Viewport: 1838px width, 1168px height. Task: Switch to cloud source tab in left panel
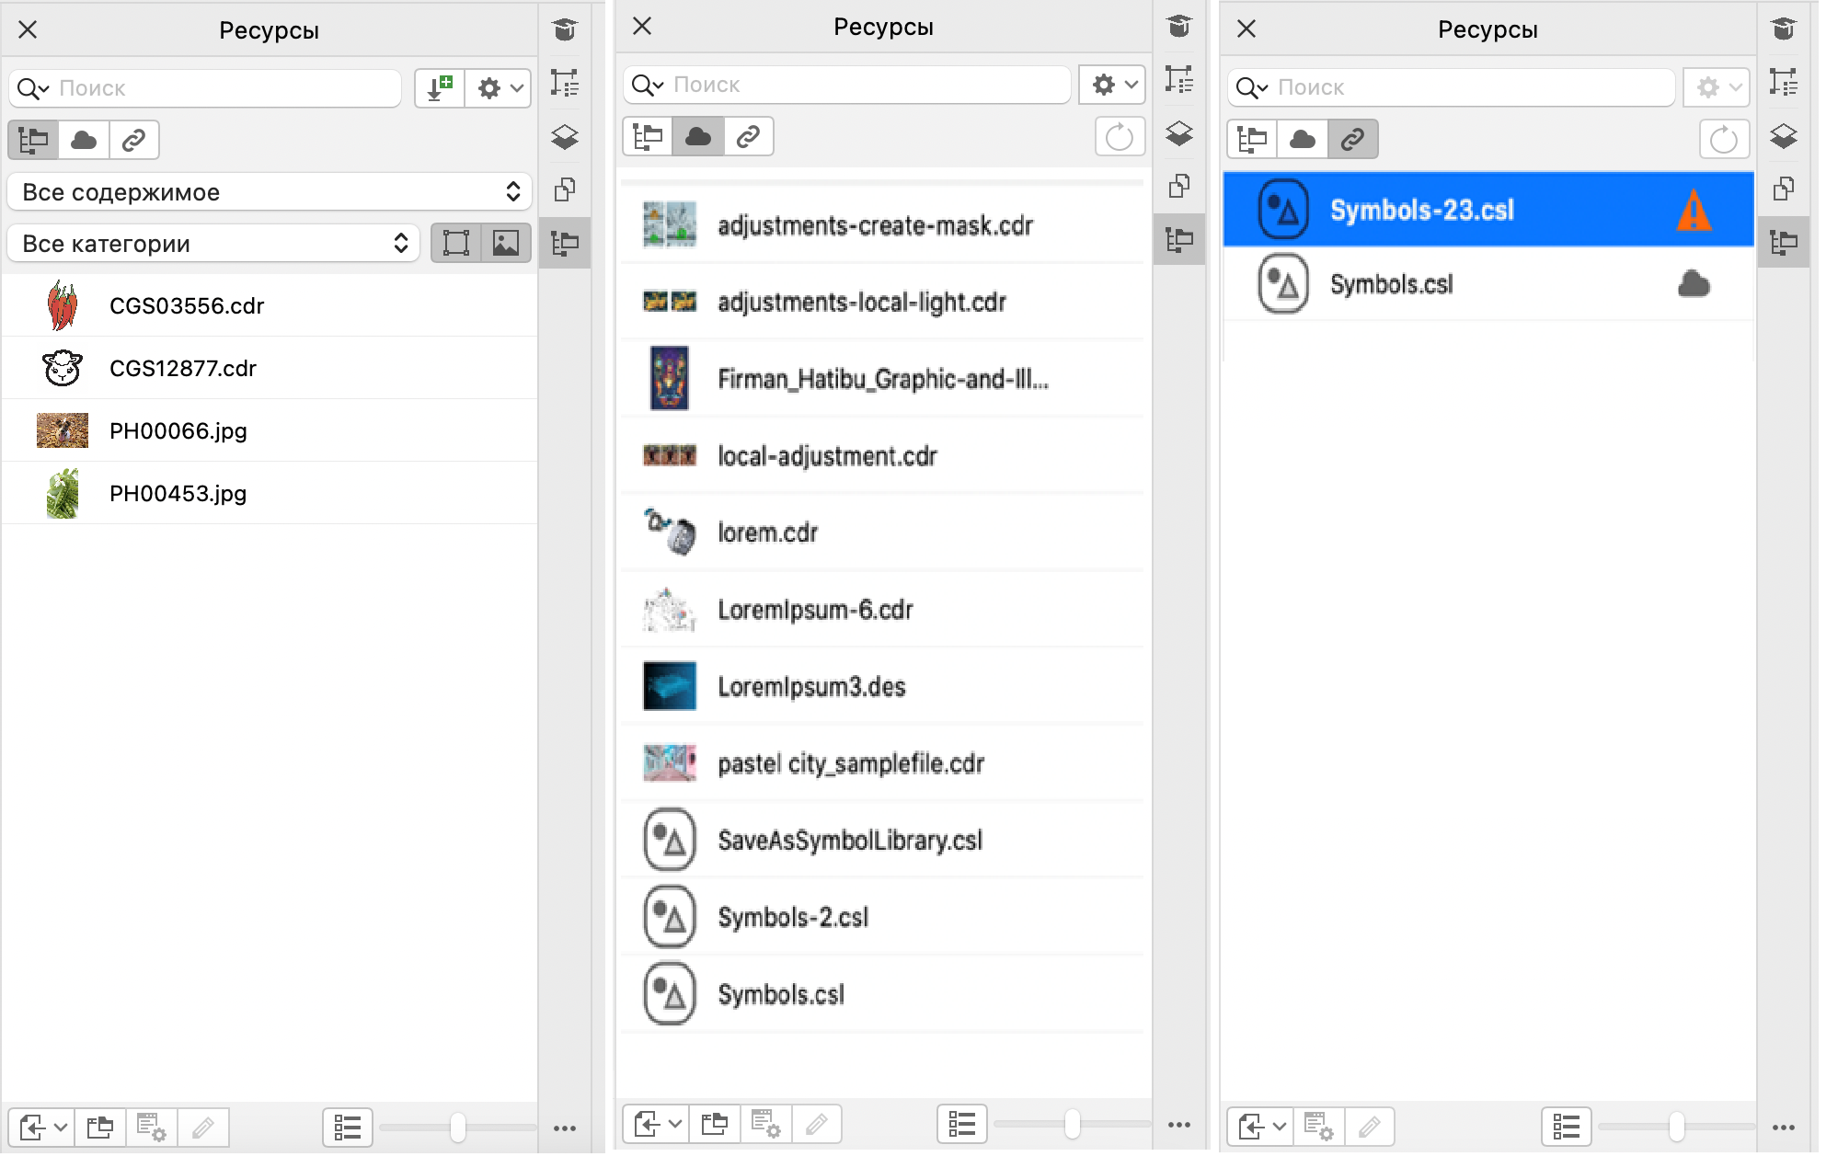[x=84, y=140]
